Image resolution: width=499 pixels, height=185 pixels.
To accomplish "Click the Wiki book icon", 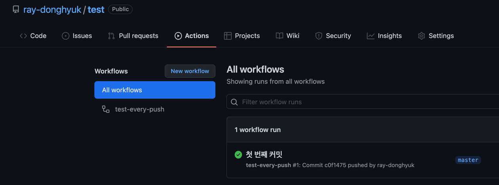I will coord(280,36).
